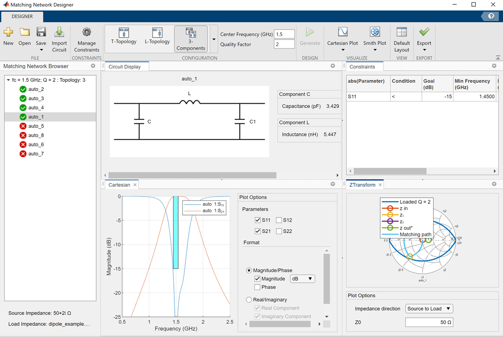Image resolution: width=503 pixels, height=337 pixels.
Task: Open a saved session with Open icon
Action: pos(24,33)
